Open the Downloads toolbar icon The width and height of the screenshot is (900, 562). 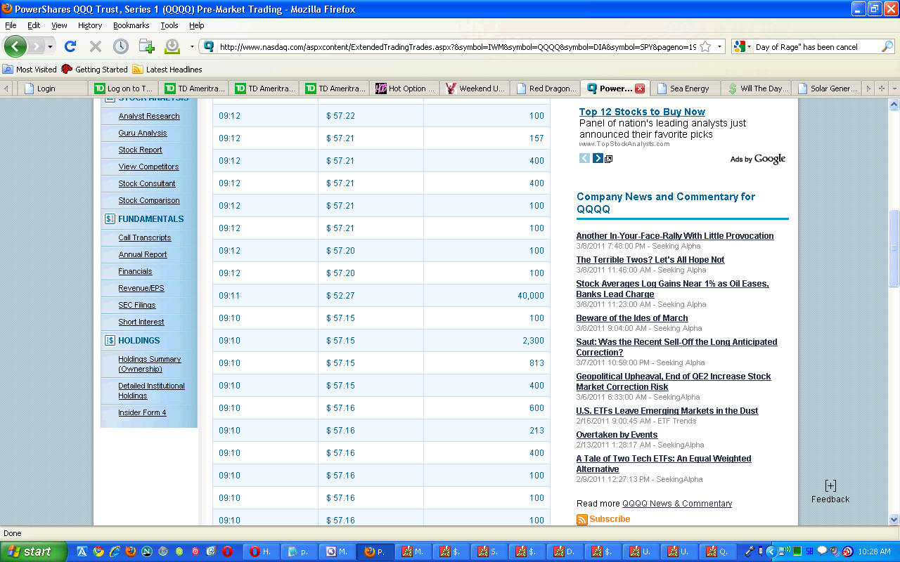[x=172, y=46]
